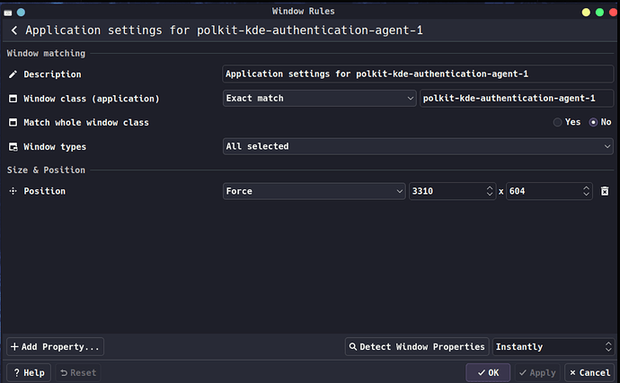Click the Help button
Screen dimensions: 620x383
click(x=29, y=372)
